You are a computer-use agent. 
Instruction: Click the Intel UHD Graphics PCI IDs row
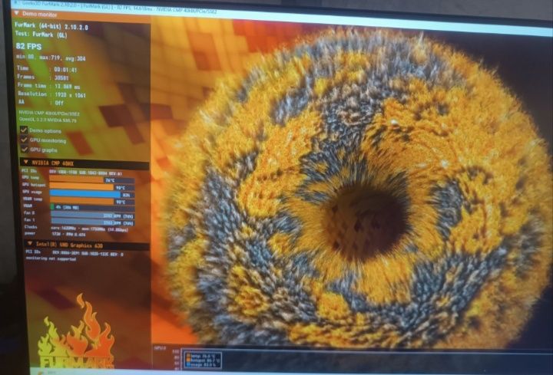pyautogui.click(x=75, y=252)
